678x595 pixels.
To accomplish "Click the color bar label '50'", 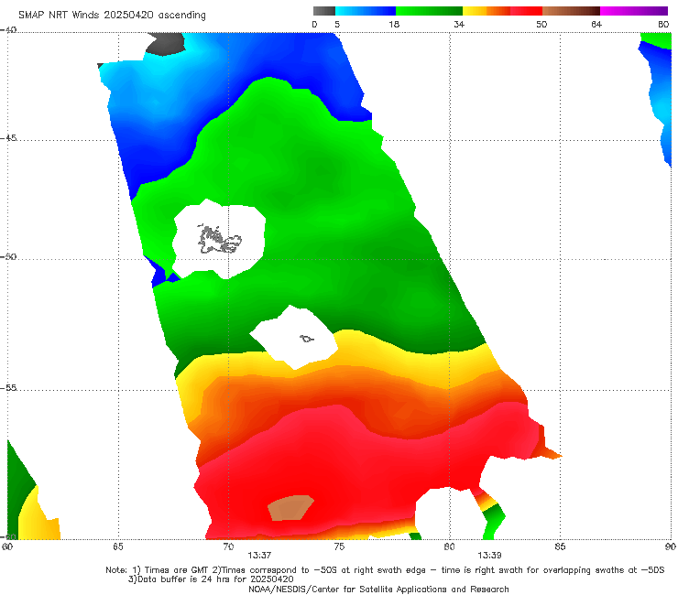I will [x=541, y=24].
